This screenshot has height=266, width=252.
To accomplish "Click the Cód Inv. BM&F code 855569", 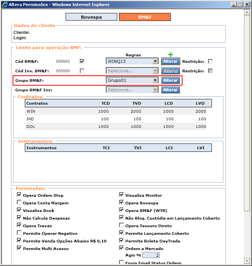I will click(63, 71).
